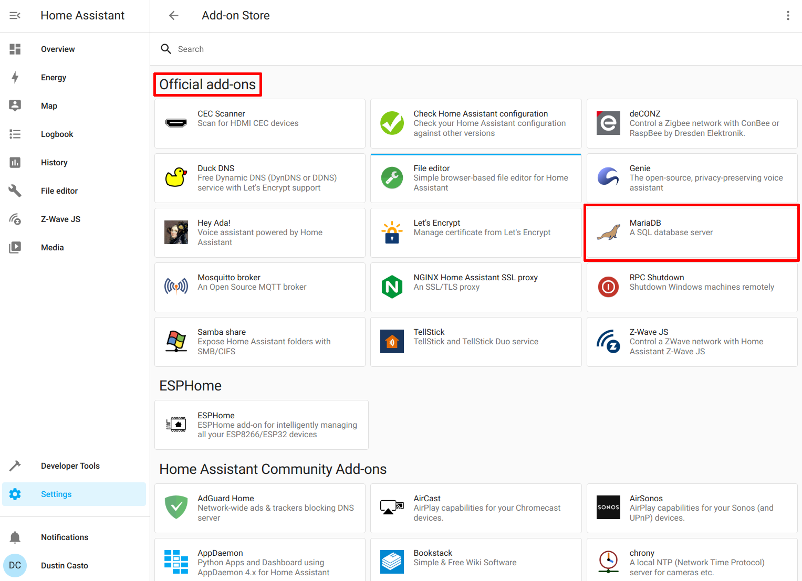Click 'A SQL database server' description

671,233
